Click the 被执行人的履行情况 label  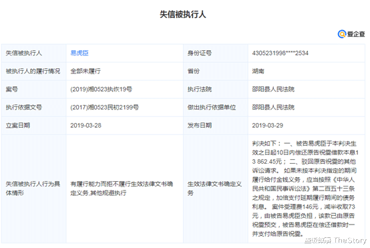(x=33, y=71)
